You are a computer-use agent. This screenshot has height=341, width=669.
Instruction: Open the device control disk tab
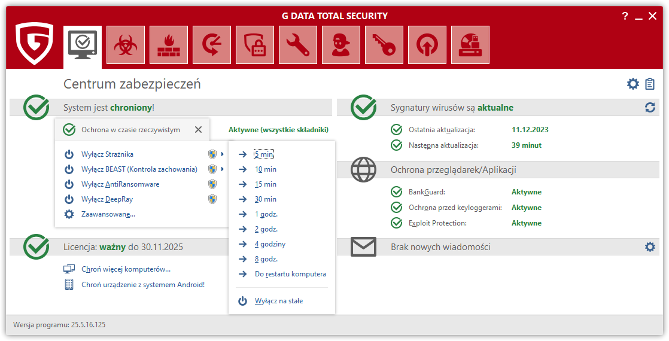point(470,45)
